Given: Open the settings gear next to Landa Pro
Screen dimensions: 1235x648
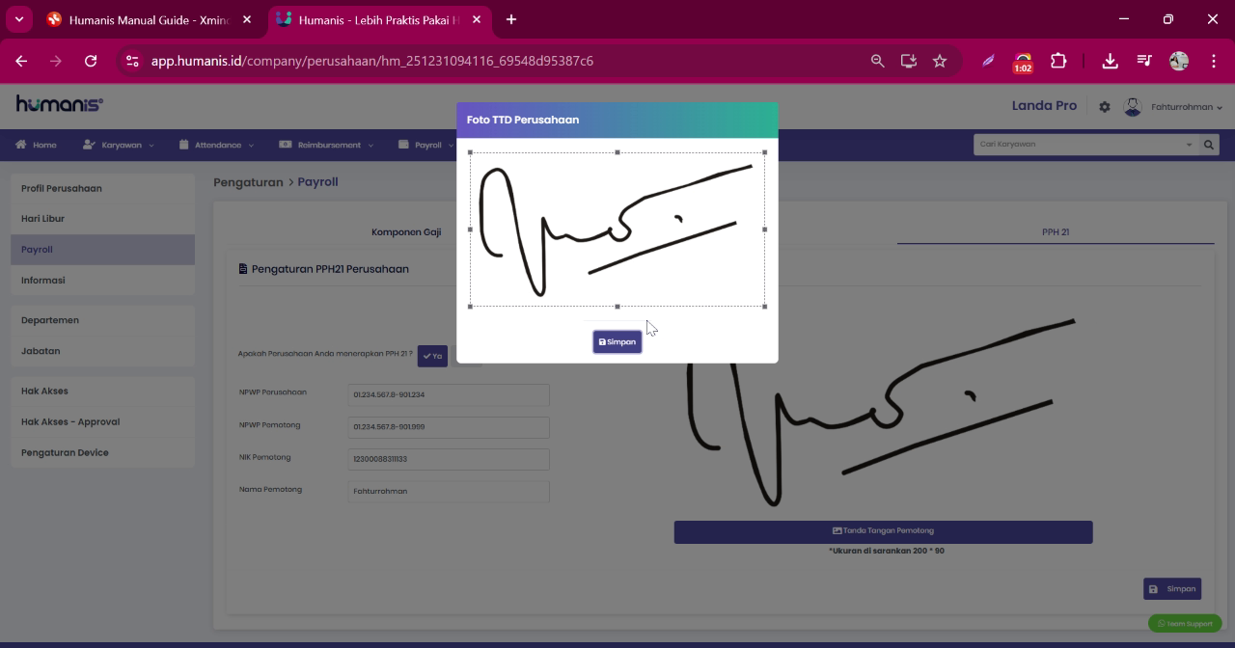Looking at the screenshot, I should coord(1105,107).
